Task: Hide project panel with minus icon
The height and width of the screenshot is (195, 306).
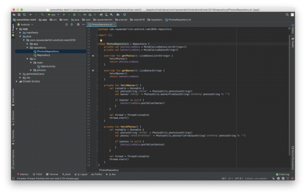Action: [x=83, y=24]
